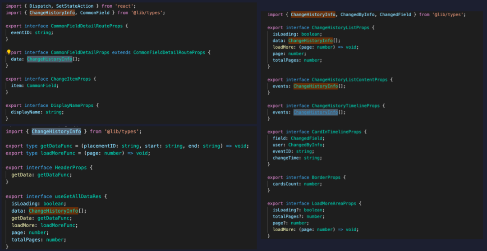Click the ChangeHistoryListContentProps interface name
487x251 pixels.
click(349, 80)
